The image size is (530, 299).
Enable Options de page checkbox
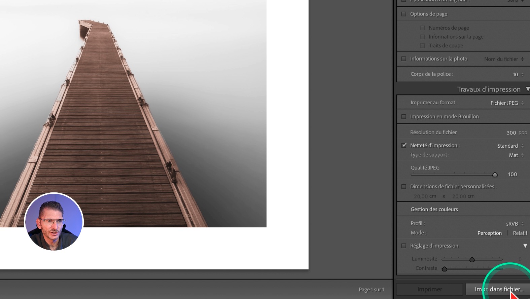pos(404,14)
